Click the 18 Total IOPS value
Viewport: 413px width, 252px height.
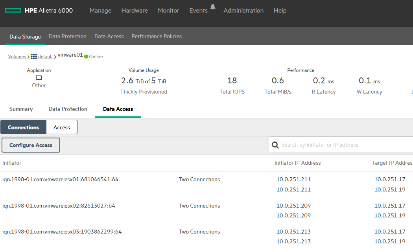click(232, 81)
